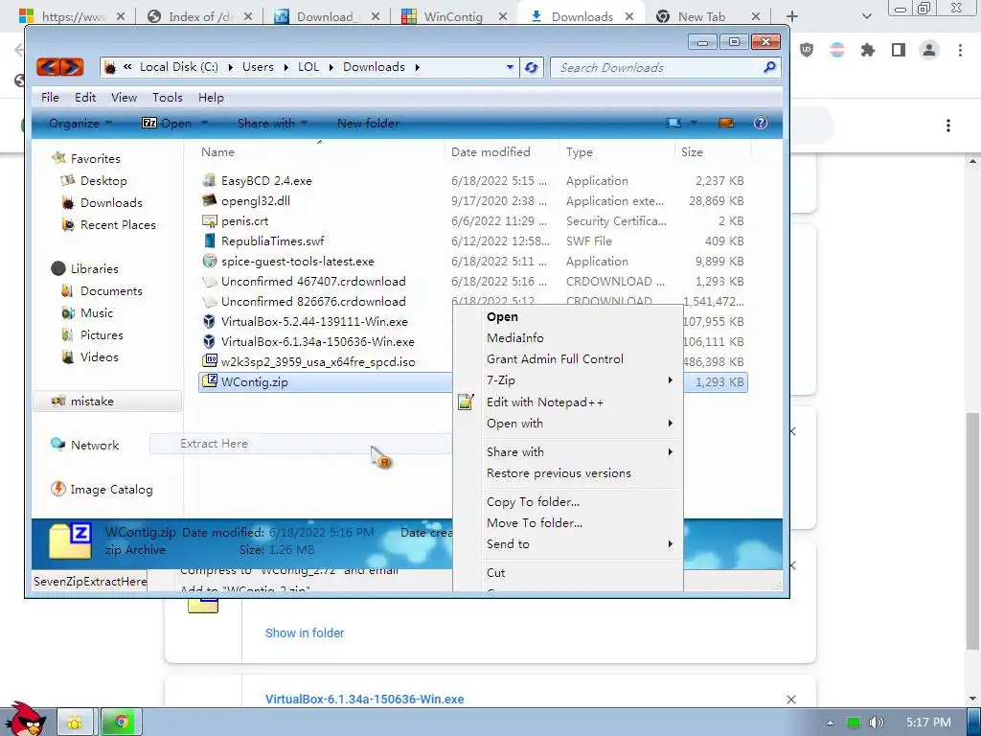The height and width of the screenshot is (736, 981).
Task: Open Recent Places in sidebar
Action: [118, 224]
